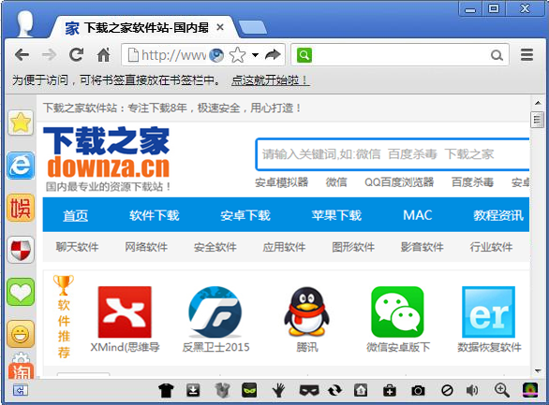Open the 淘 Taobao sidebar icon
Screen dimensions: 549x405
21,371
